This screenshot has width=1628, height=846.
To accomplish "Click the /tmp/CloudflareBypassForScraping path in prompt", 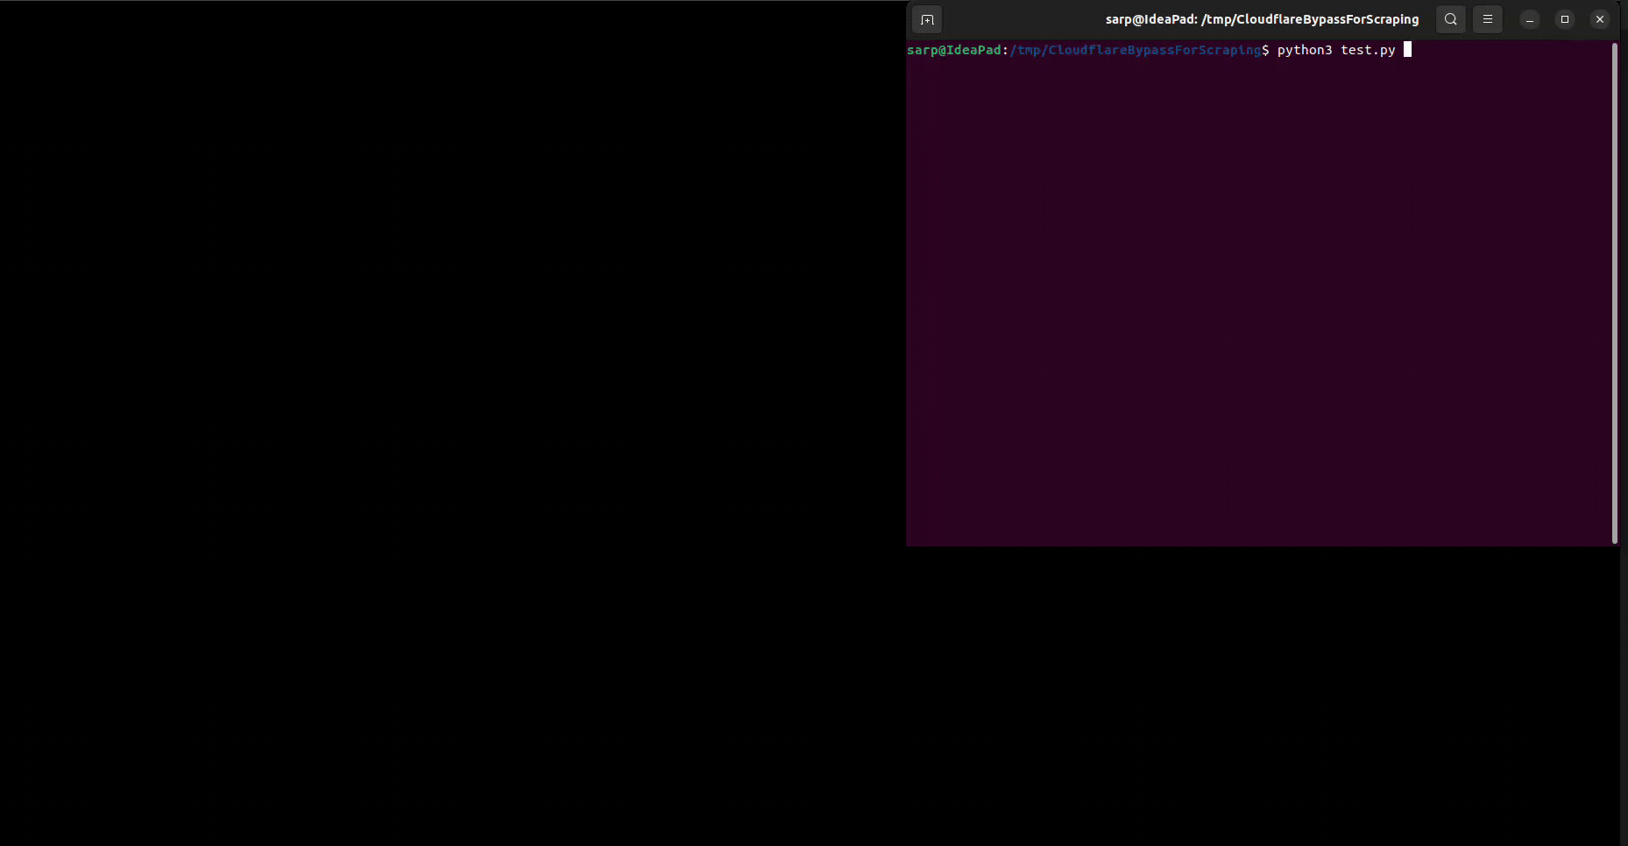I will point(1136,50).
